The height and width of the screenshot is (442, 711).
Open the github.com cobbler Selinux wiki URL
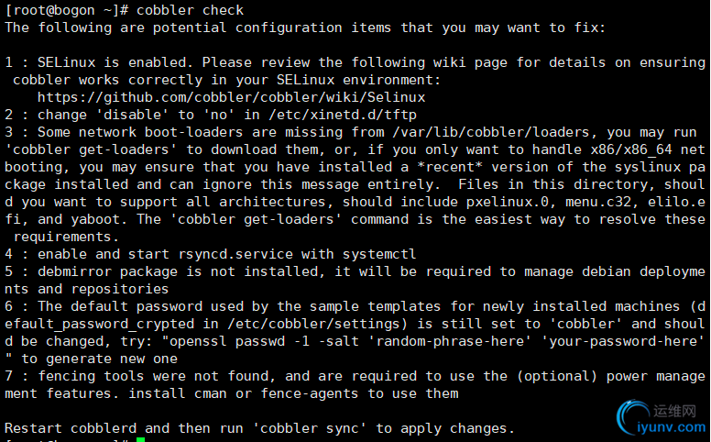click(231, 97)
